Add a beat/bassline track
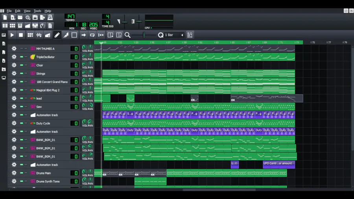Viewport: 354px width, 199px height. point(30,35)
